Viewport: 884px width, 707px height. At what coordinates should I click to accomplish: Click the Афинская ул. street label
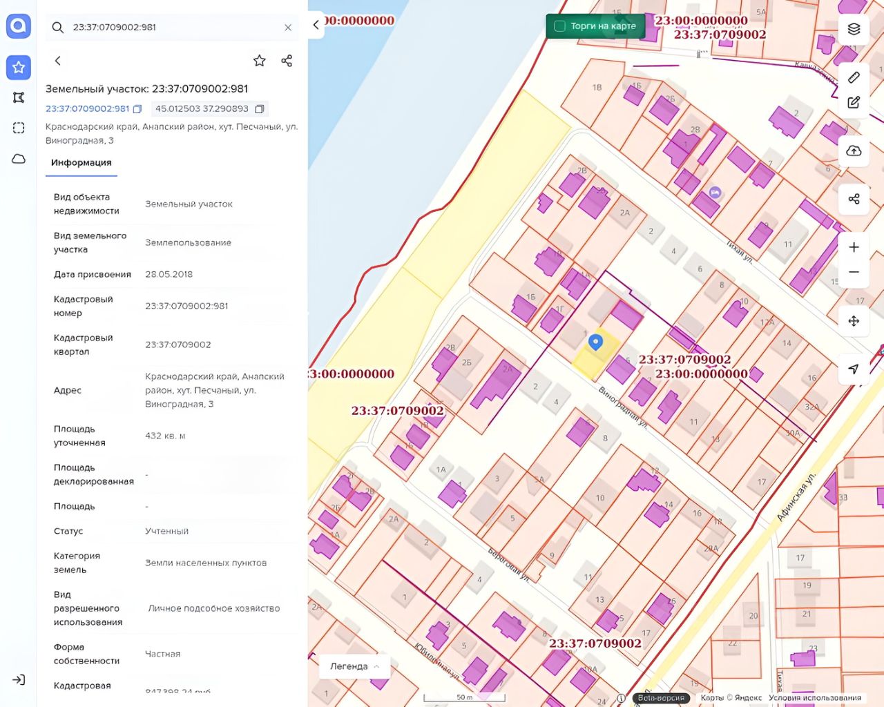pos(796,497)
